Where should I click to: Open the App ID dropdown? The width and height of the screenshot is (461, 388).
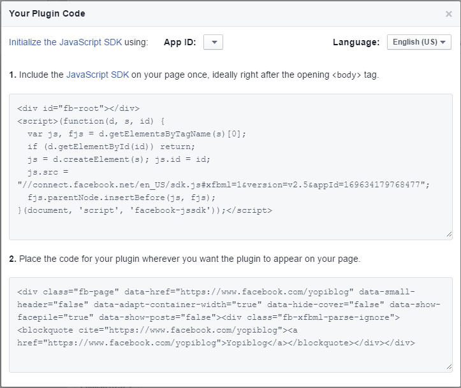[213, 42]
